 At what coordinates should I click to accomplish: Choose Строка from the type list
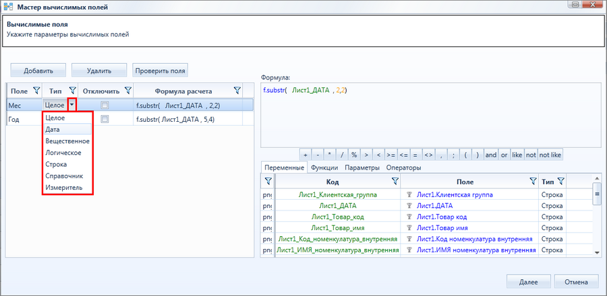67,164
